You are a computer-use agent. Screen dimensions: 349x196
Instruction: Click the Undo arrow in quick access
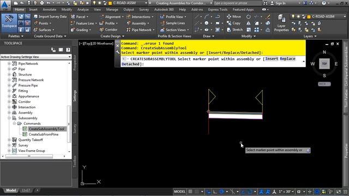pos(49,3)
